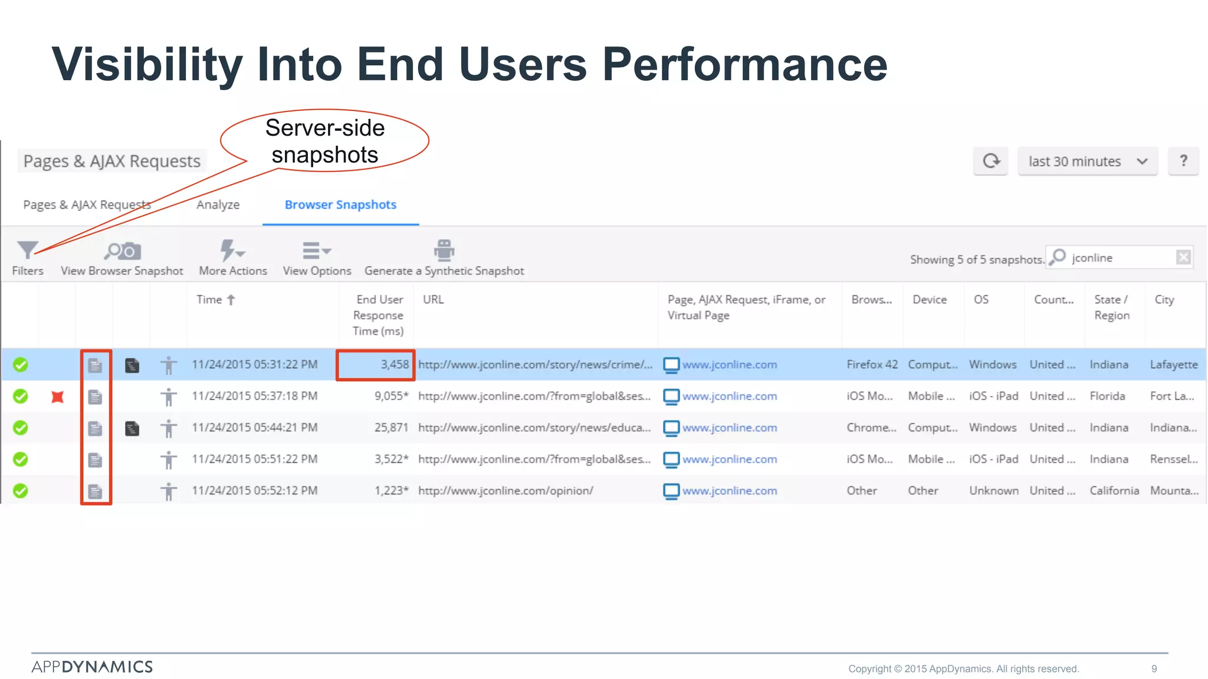The image size is (1208, 679).
Task: Open server snapshot icon for 05:44:21 PM row
Action: point(95,429)
